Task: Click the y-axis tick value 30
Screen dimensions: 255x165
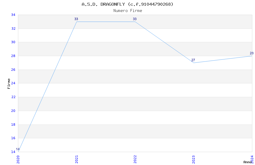Action: (x=13, y=42)
